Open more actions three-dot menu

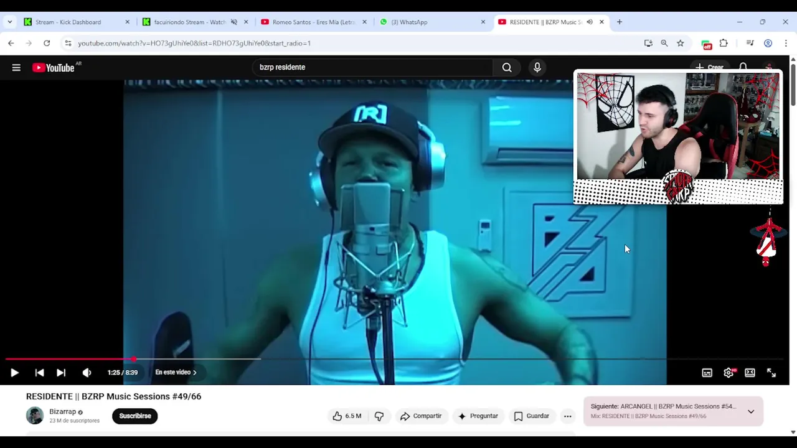click(x=567, y=416)
